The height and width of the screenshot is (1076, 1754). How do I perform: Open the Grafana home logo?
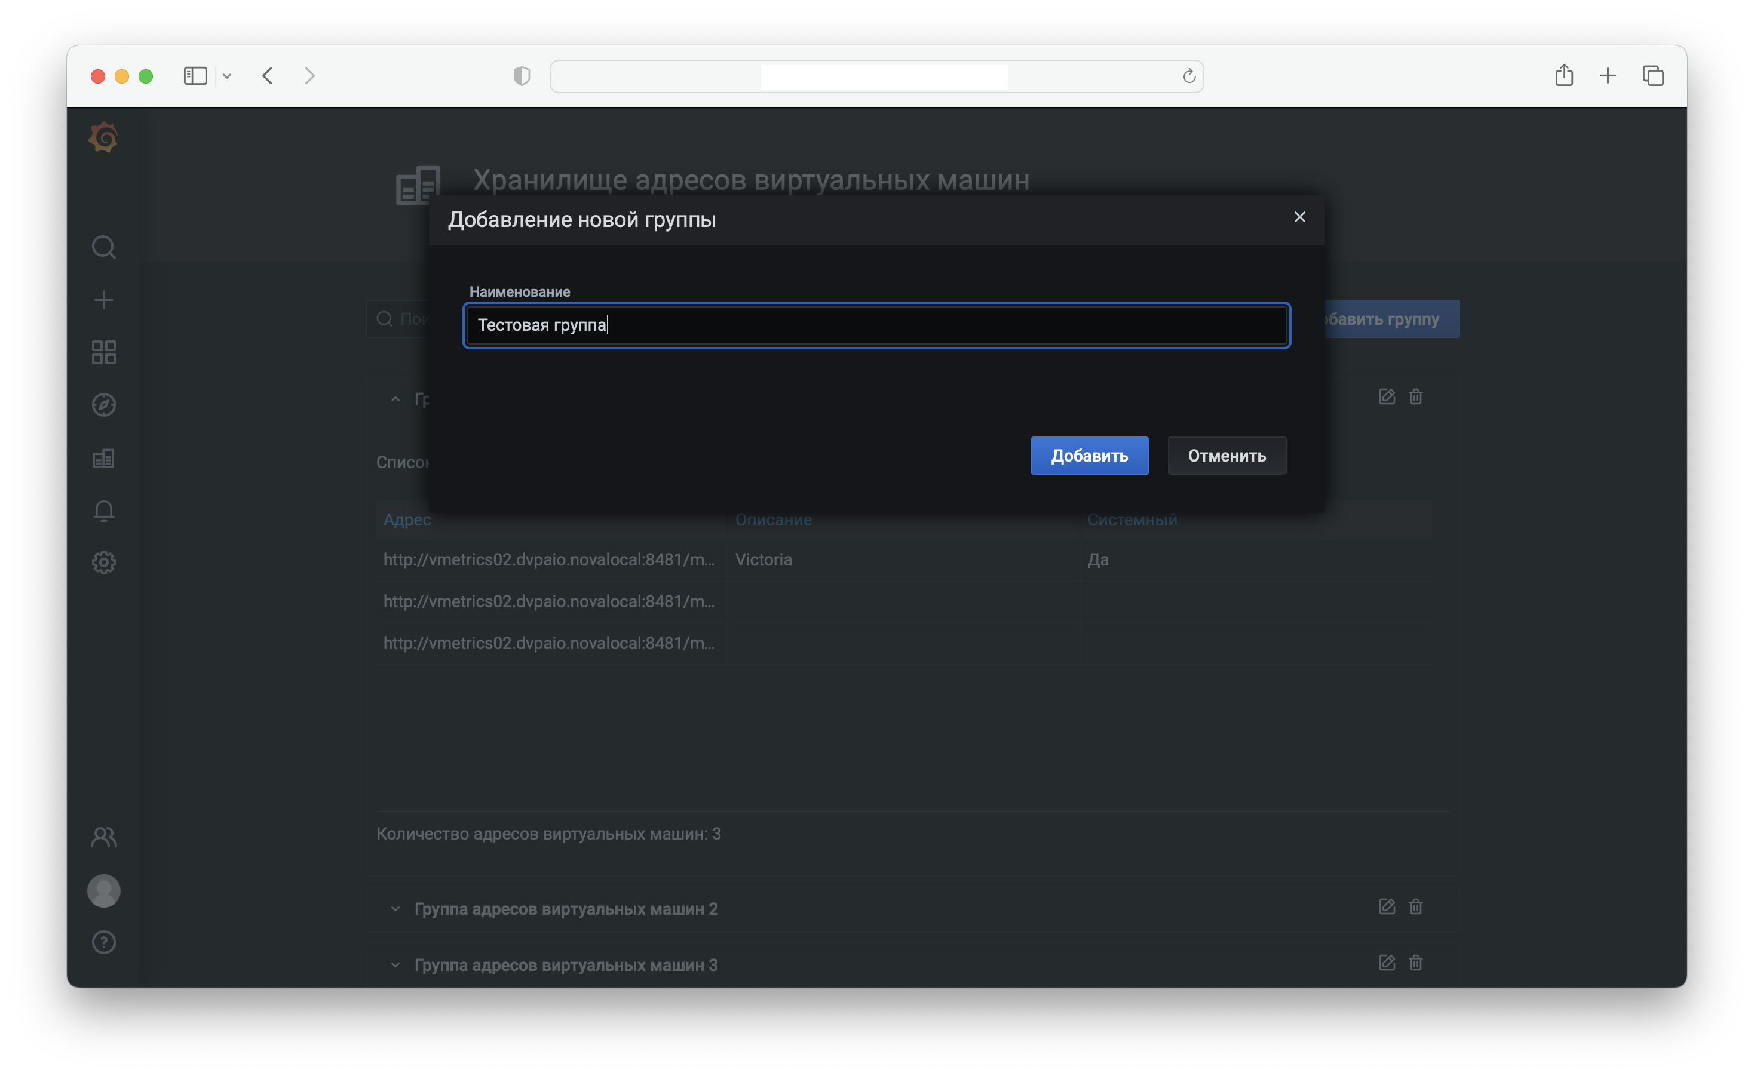(104, 137)
